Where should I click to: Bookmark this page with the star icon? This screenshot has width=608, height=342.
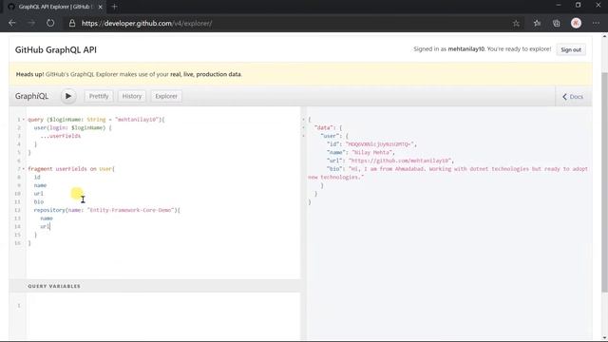(x=516, y=23)
